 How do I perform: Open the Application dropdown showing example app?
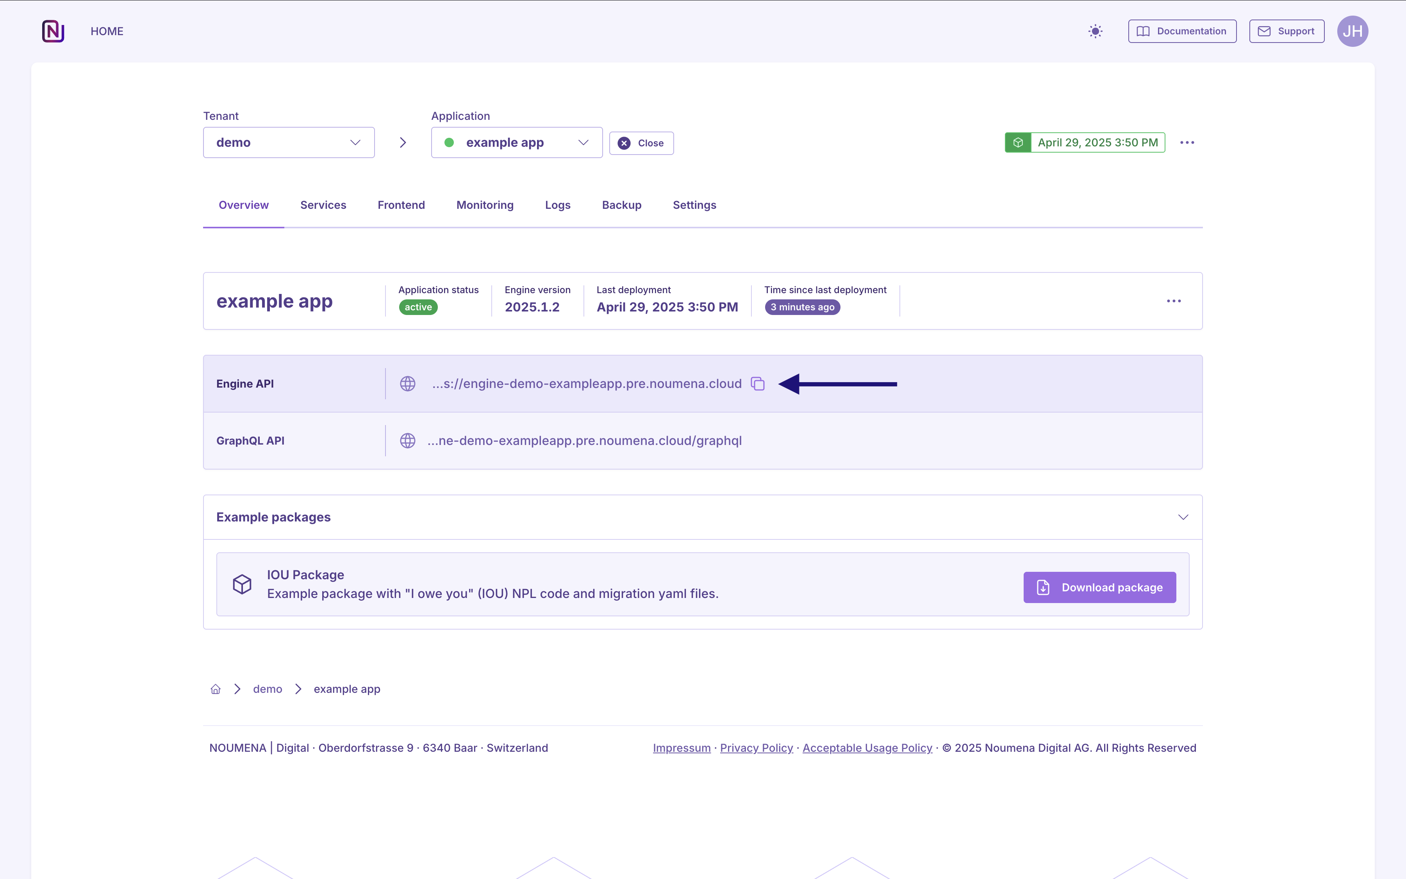(517, 142)
